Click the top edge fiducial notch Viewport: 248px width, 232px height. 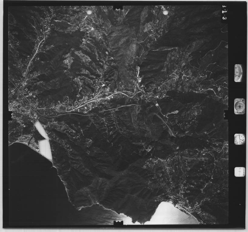pyautogui.click(x=118, y=7)
